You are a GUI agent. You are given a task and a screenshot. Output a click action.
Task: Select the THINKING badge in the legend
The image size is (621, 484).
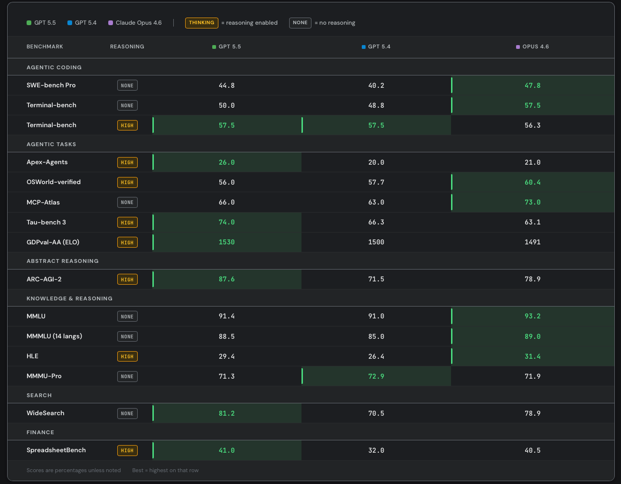202,23
